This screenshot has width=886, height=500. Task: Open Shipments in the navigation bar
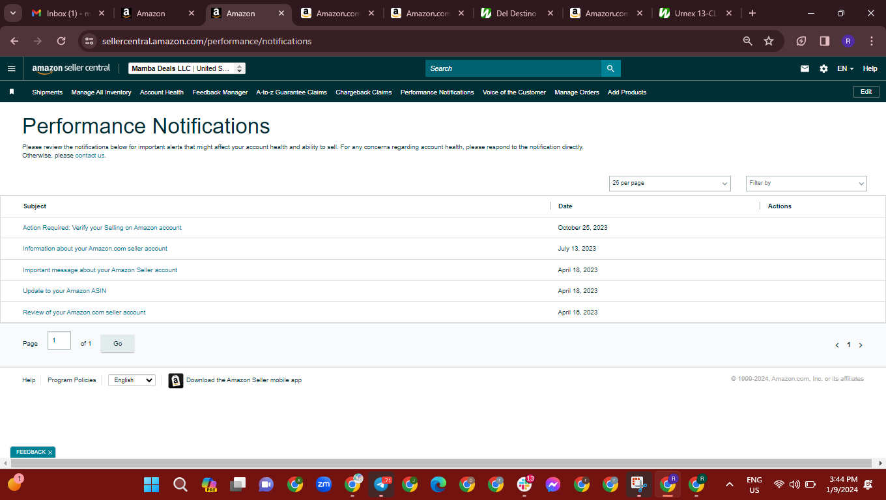pos(48,92)
